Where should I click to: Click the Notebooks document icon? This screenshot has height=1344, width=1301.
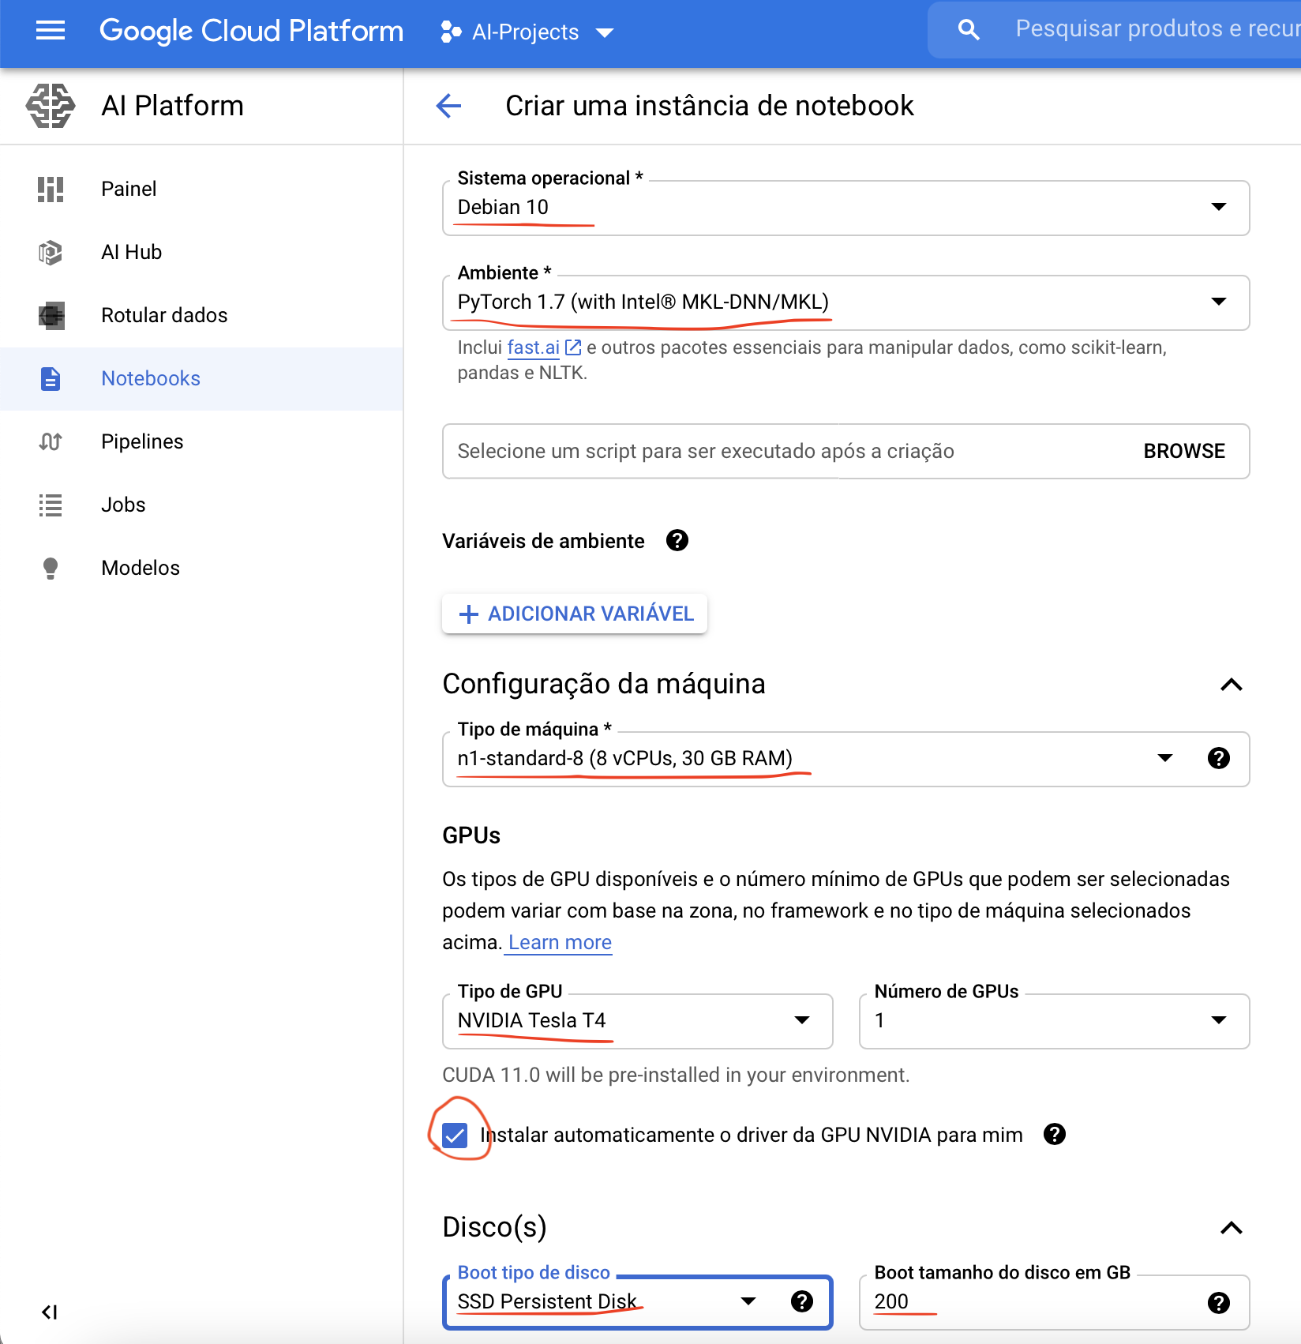51,379
